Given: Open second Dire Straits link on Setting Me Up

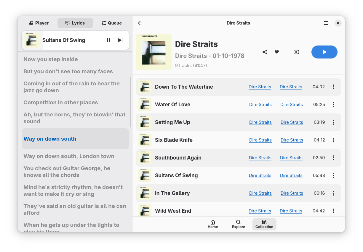Looking at the screenshot, I should [292, 122].
